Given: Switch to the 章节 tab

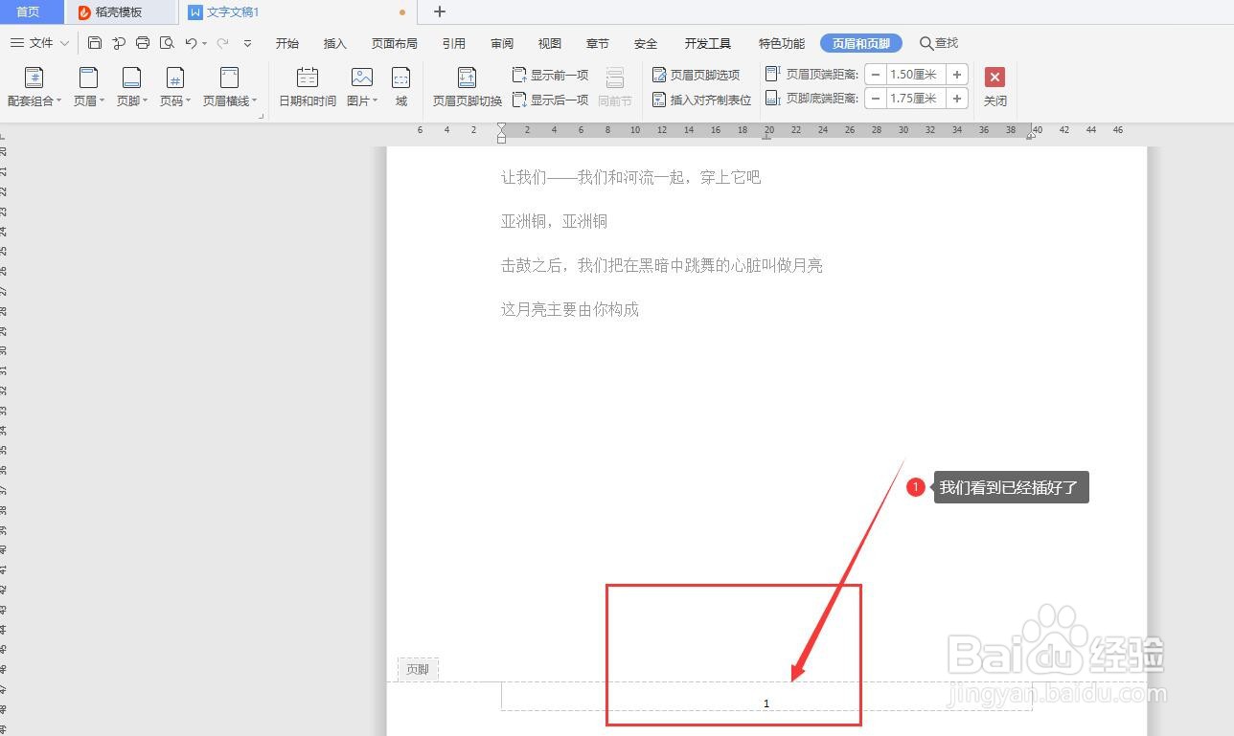Looking at the screenshot, I should 598,44.
